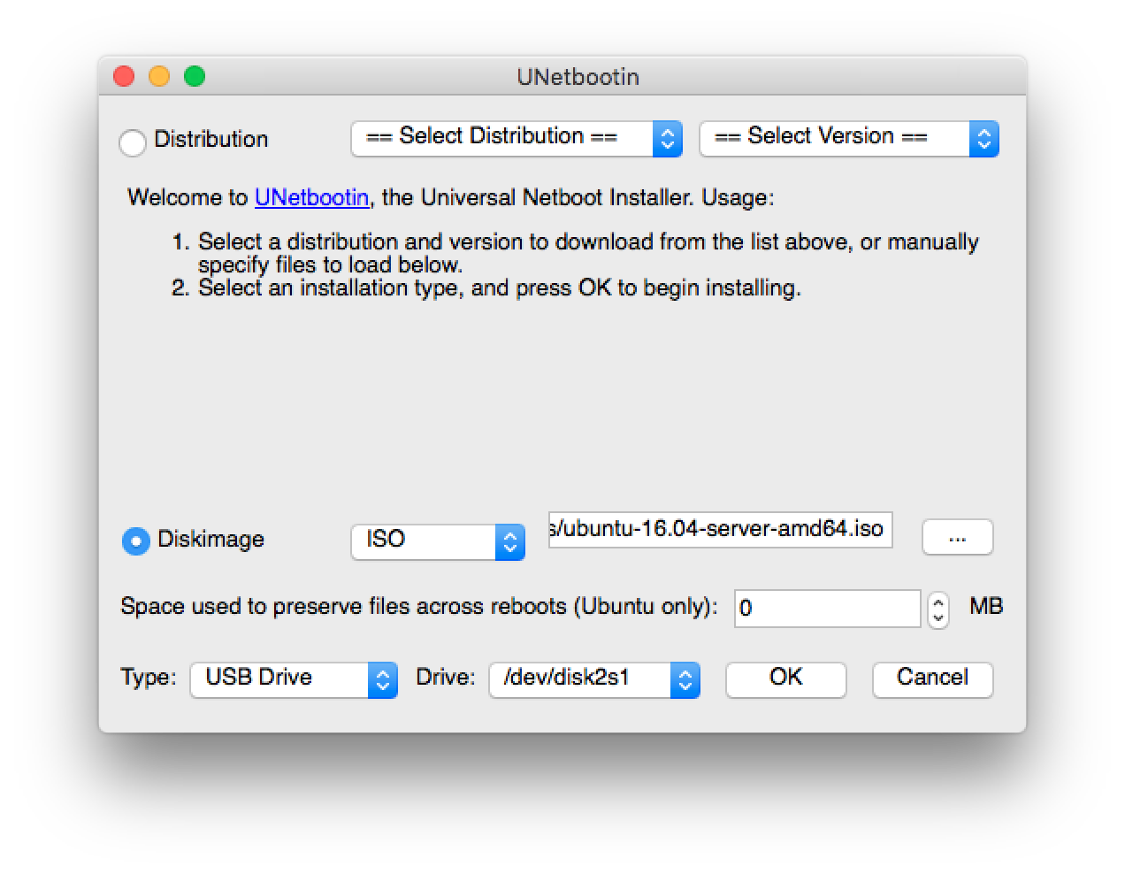Screen dimensions: 1125x874
Task: Select the Diskimage radio button
Action: tap(135, 540)
